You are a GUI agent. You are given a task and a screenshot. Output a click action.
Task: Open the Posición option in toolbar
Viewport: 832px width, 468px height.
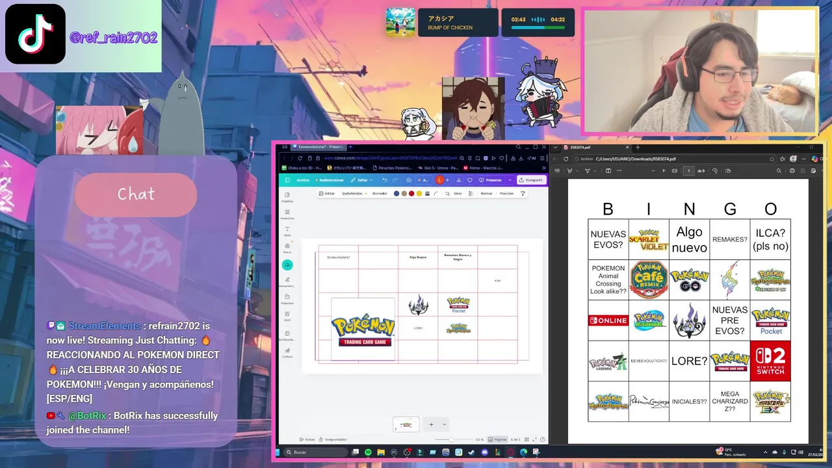[x=506, y=194]
